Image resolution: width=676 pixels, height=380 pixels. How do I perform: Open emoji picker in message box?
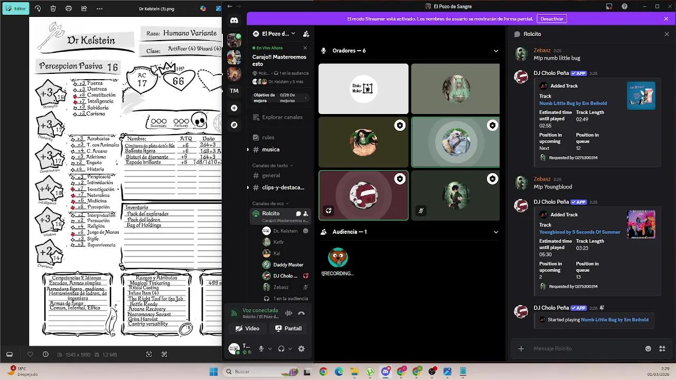pos(649,348)
